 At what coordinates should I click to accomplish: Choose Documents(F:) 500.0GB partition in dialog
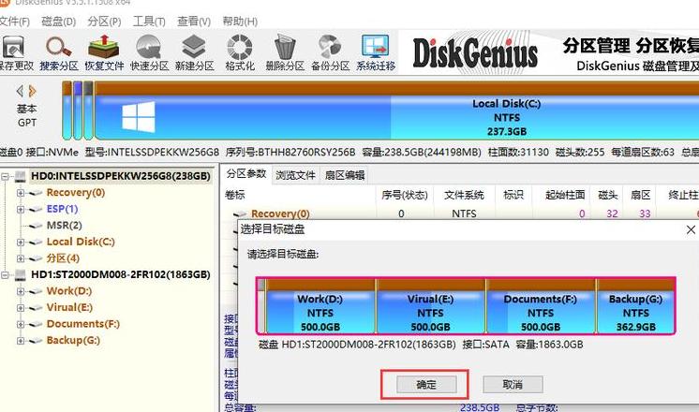541,306
